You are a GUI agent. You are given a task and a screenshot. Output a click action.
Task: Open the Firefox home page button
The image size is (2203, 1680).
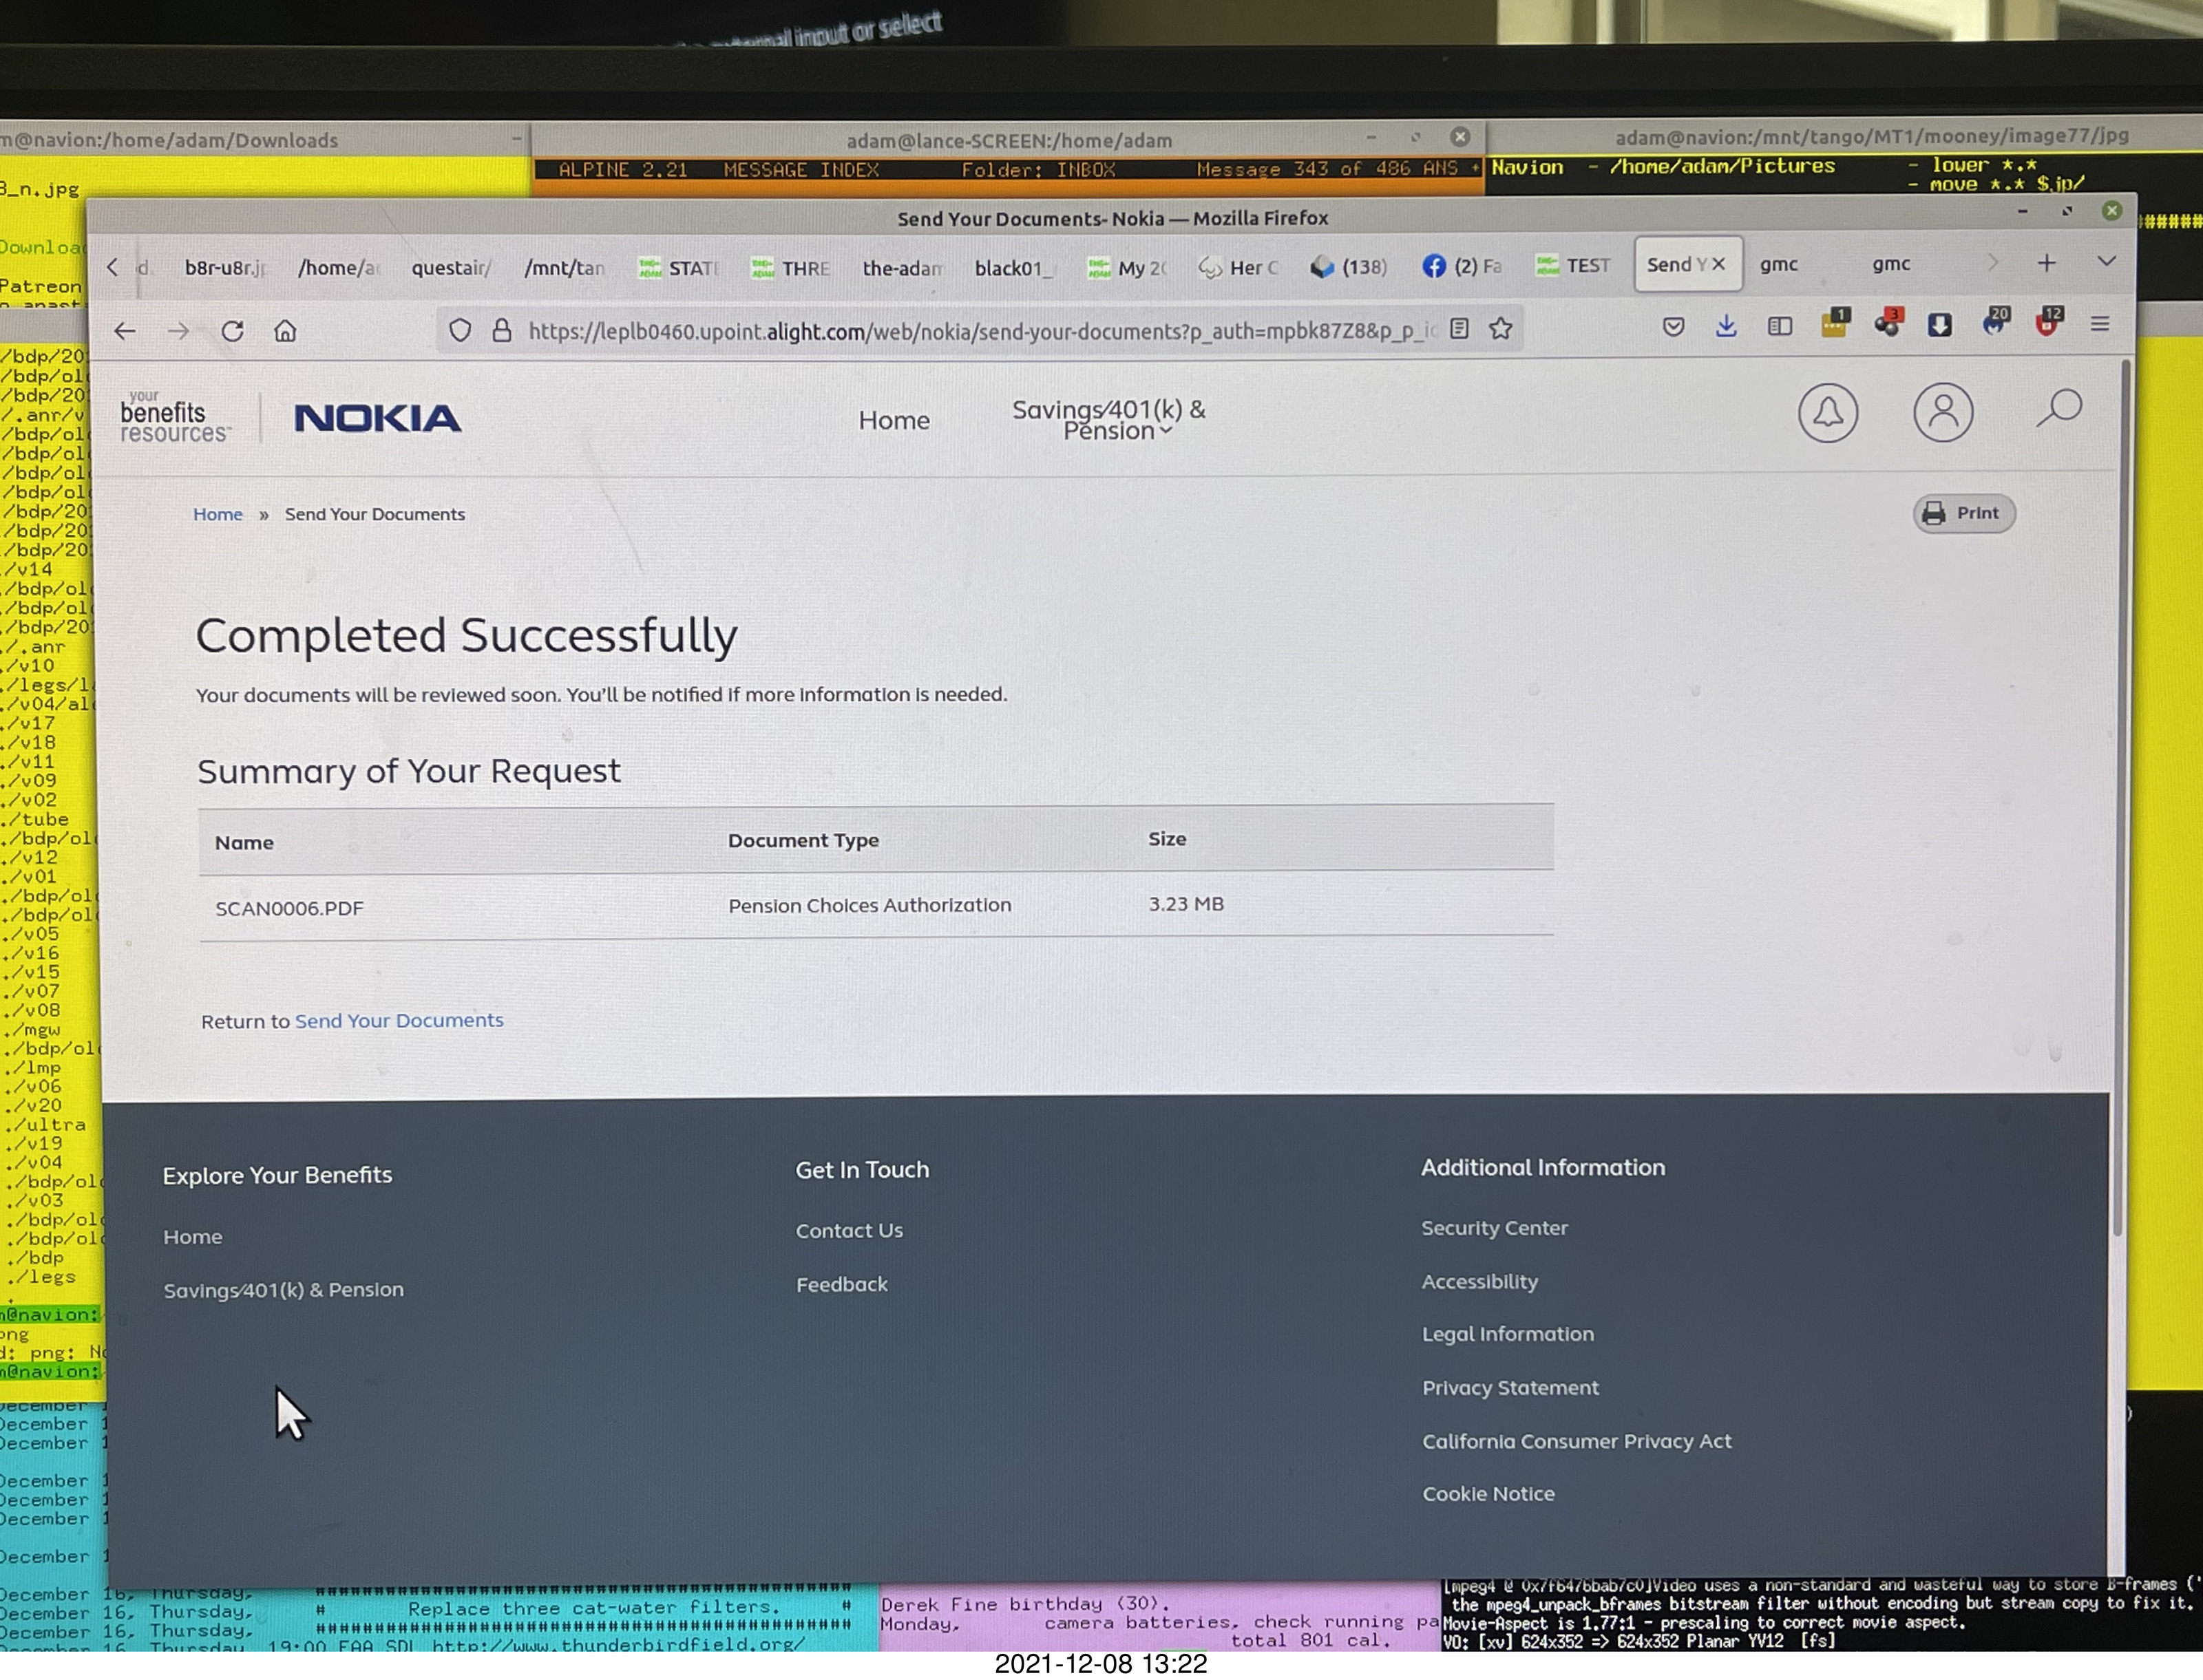(x=285, y=331)
